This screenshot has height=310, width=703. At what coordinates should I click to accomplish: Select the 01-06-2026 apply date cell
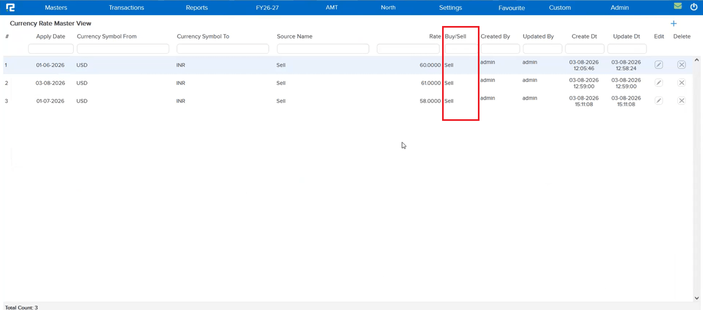(50, 65)
